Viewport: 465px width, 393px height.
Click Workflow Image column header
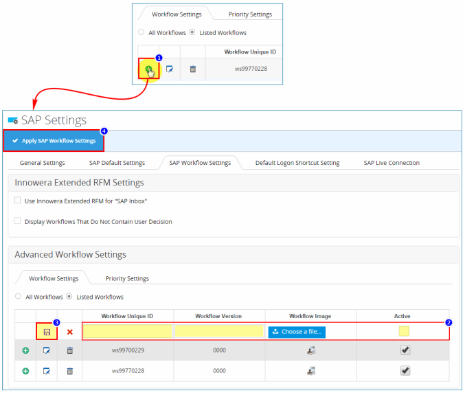[310, 316]
